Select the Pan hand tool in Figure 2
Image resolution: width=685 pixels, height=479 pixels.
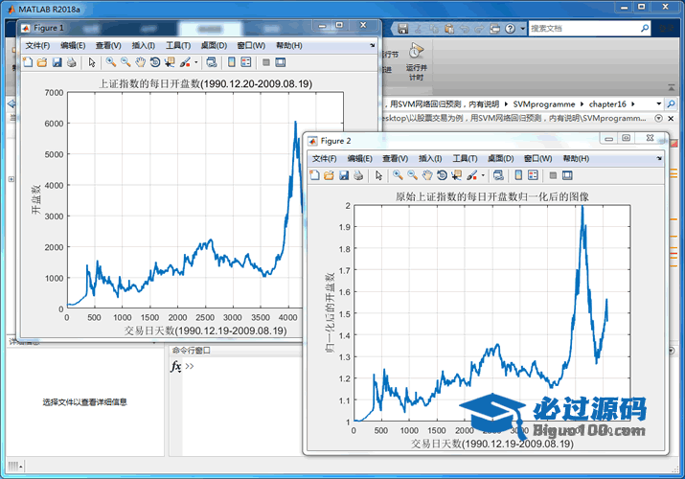coord(426,175)
